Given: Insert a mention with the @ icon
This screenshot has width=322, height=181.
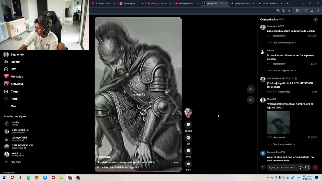Looking at the screenshot, I should 302,167.
